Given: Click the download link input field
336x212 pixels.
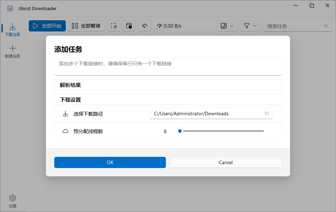Looking at the screenshot, I should pos(168,66).
